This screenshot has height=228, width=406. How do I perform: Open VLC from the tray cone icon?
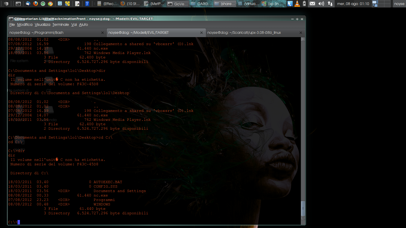[x=297, y=4]
